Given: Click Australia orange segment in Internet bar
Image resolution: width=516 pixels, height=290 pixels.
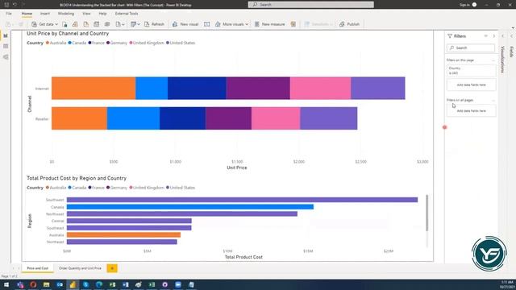Looking at the screenshot, I should 94,88.
